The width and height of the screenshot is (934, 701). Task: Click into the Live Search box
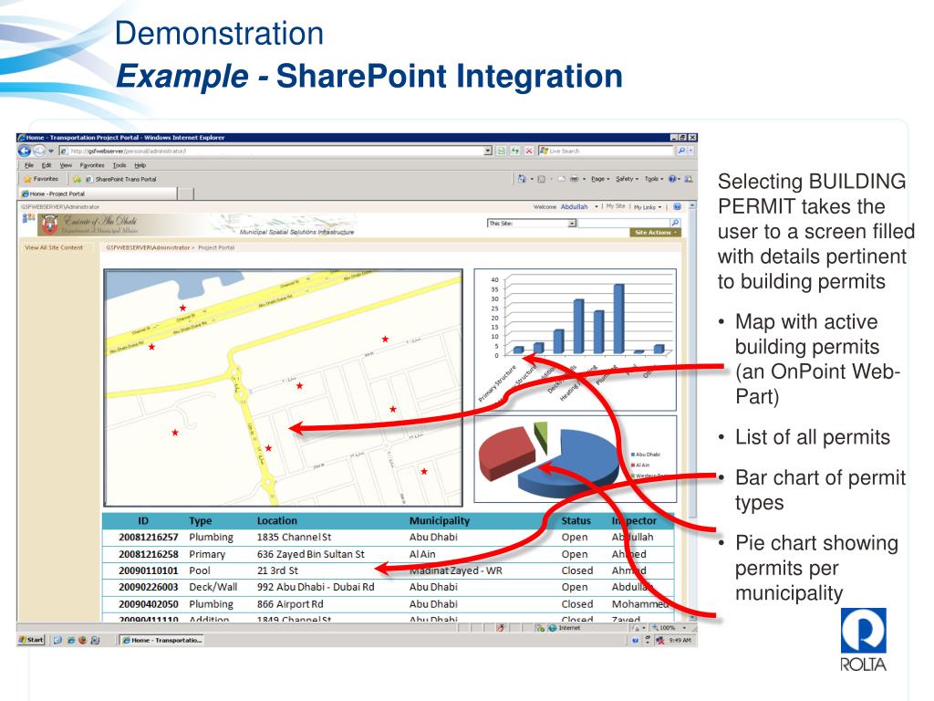coord(607,151)
